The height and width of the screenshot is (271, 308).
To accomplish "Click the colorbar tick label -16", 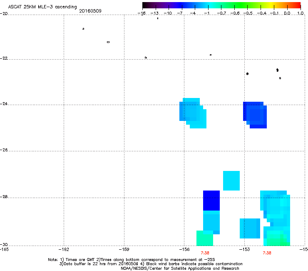I will [142, 13].
